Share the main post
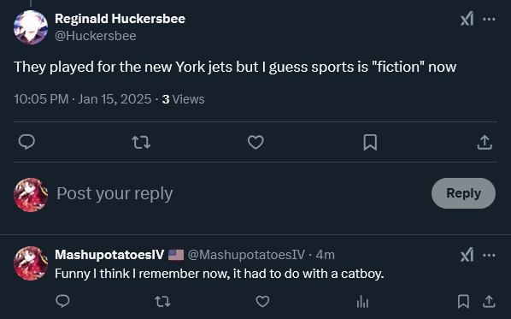 [485, 142]
